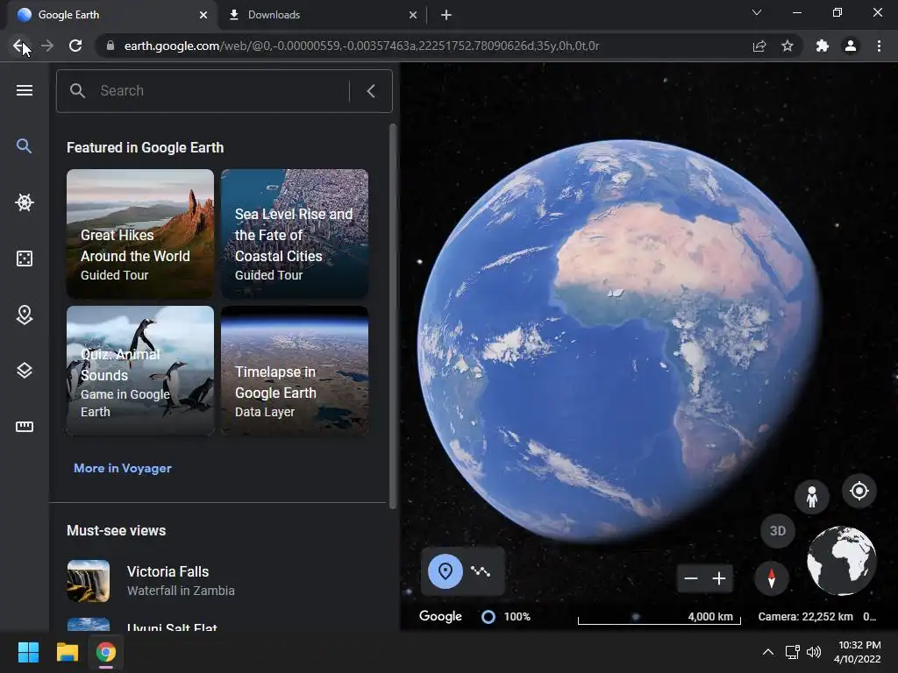Open the Extensions puzzle icon
This screenshot has width=898, height=673.
click(823, 46)
